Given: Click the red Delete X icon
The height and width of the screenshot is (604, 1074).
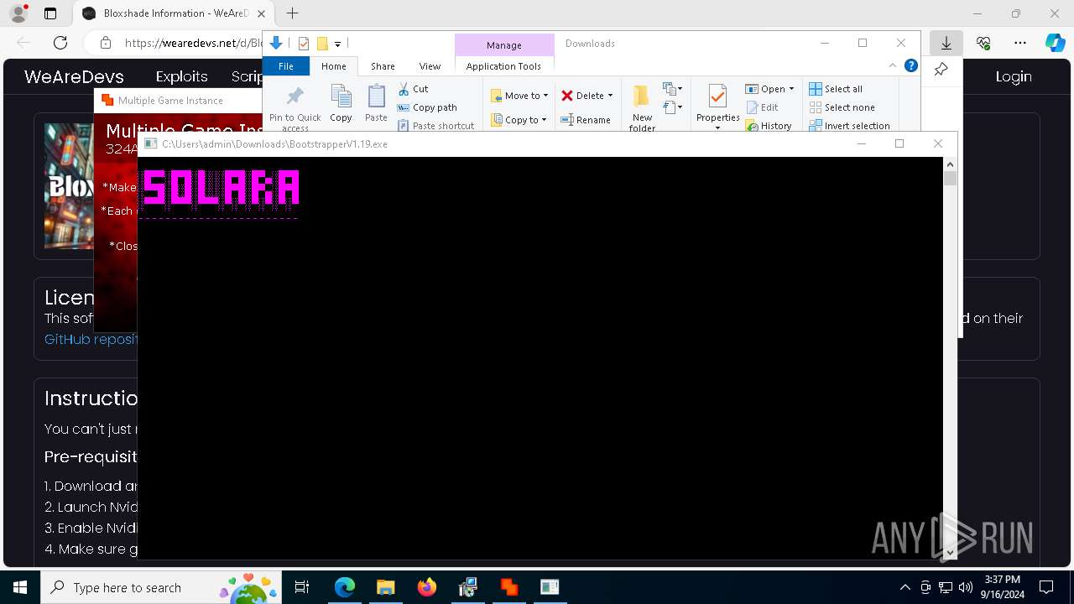Looking at the screenshot, I should [567, 96].
